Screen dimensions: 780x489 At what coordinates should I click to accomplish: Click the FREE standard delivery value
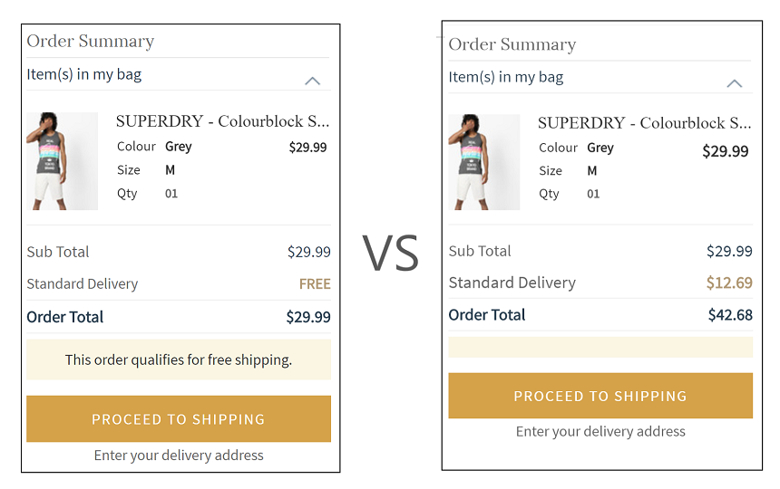coord(315,283)
